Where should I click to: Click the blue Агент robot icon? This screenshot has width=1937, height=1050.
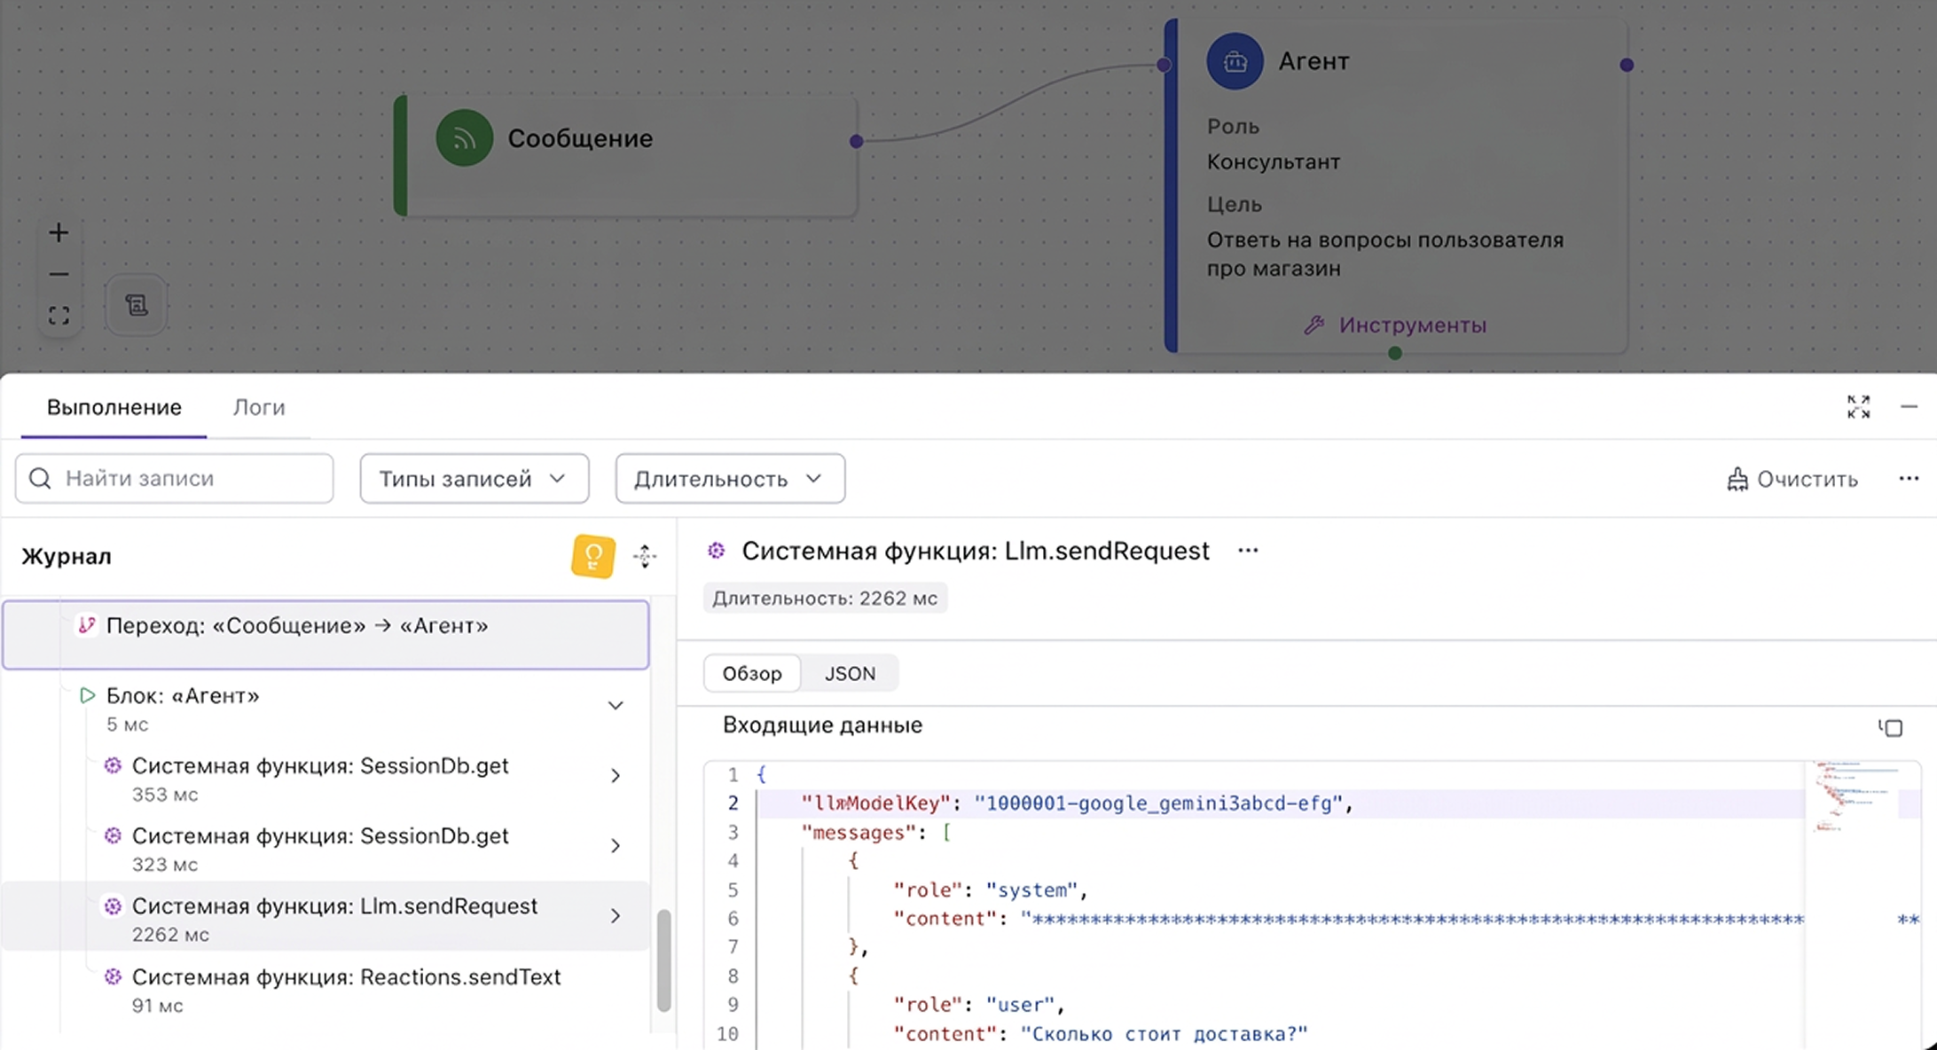click(1235, 61)
